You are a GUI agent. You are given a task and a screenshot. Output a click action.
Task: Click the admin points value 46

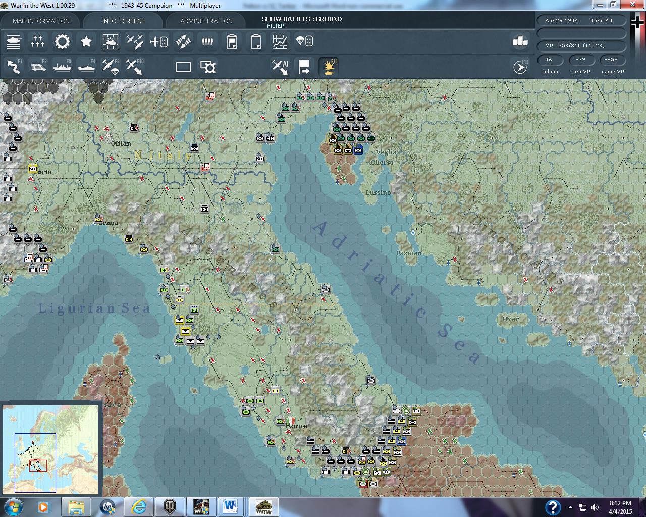tap(549, 59)
